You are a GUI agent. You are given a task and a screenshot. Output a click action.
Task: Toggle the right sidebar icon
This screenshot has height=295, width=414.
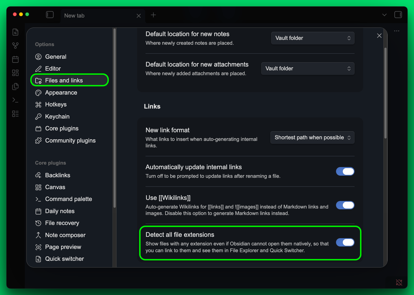(398, 15)
